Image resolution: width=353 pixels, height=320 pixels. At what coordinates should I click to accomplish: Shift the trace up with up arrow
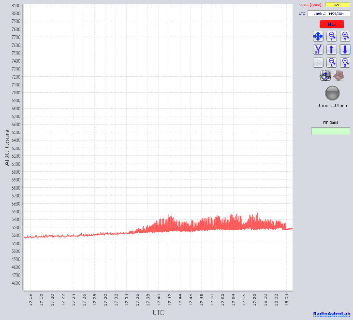[x=332, y=49]
